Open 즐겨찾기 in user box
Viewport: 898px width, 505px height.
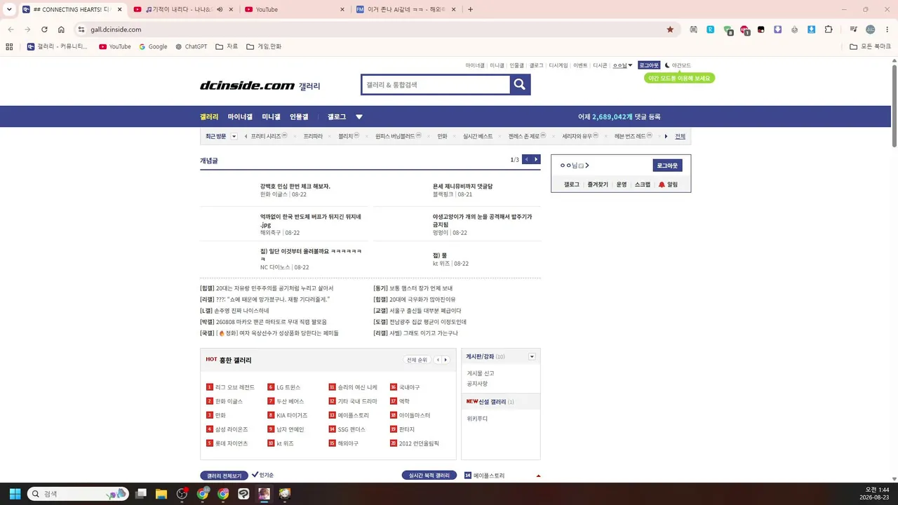tap(598, 184)
